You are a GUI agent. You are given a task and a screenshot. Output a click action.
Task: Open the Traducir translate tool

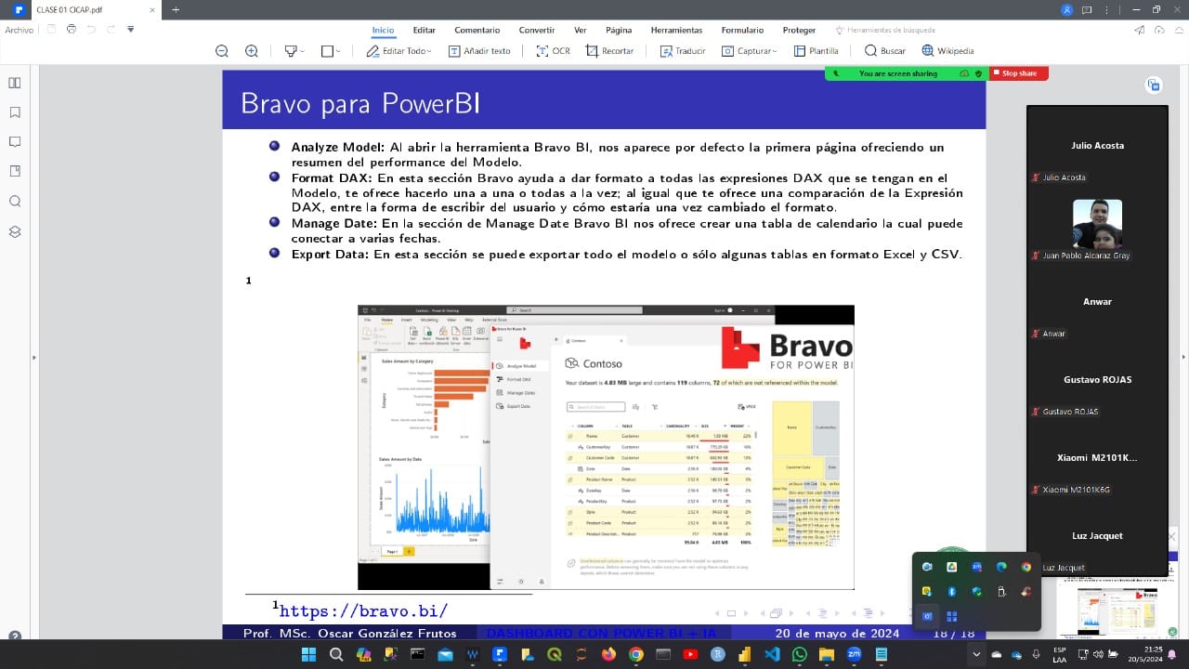[683, 51]
